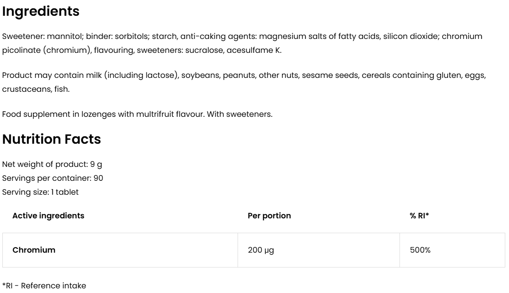Image resolution: width=509 pixels, height=293 pixels.
Task: Click the Food supplement in lozenges sentence
Action: pos(103,114)
